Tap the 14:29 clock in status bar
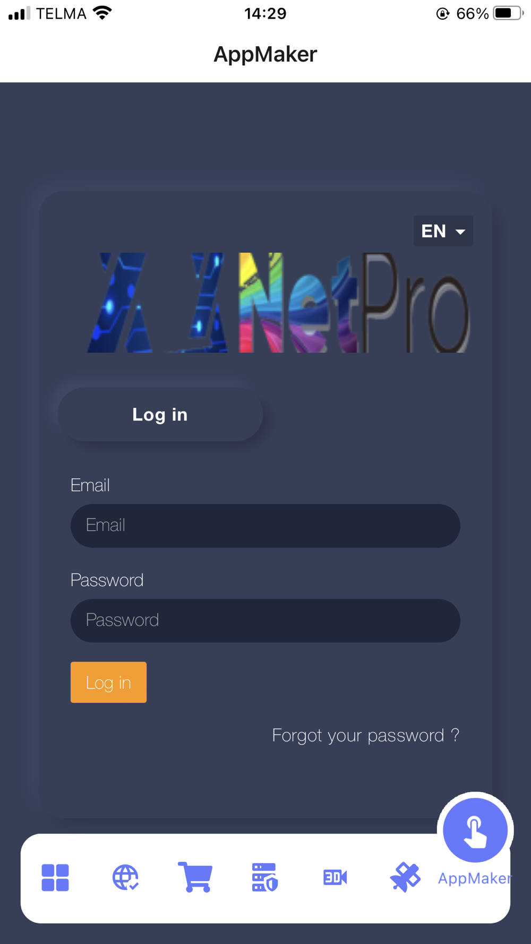531x944 pixels. coord(265,13)
